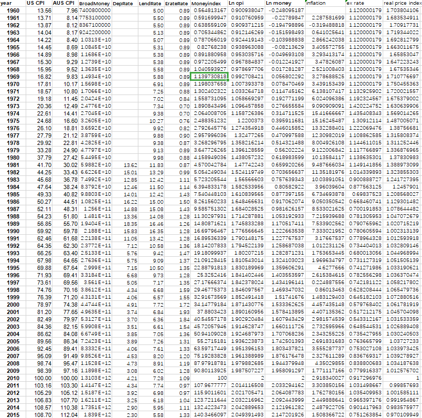Select real price index value 1.703804106
The height and width of the screenshot is (418, 422).
pos(403,11)
